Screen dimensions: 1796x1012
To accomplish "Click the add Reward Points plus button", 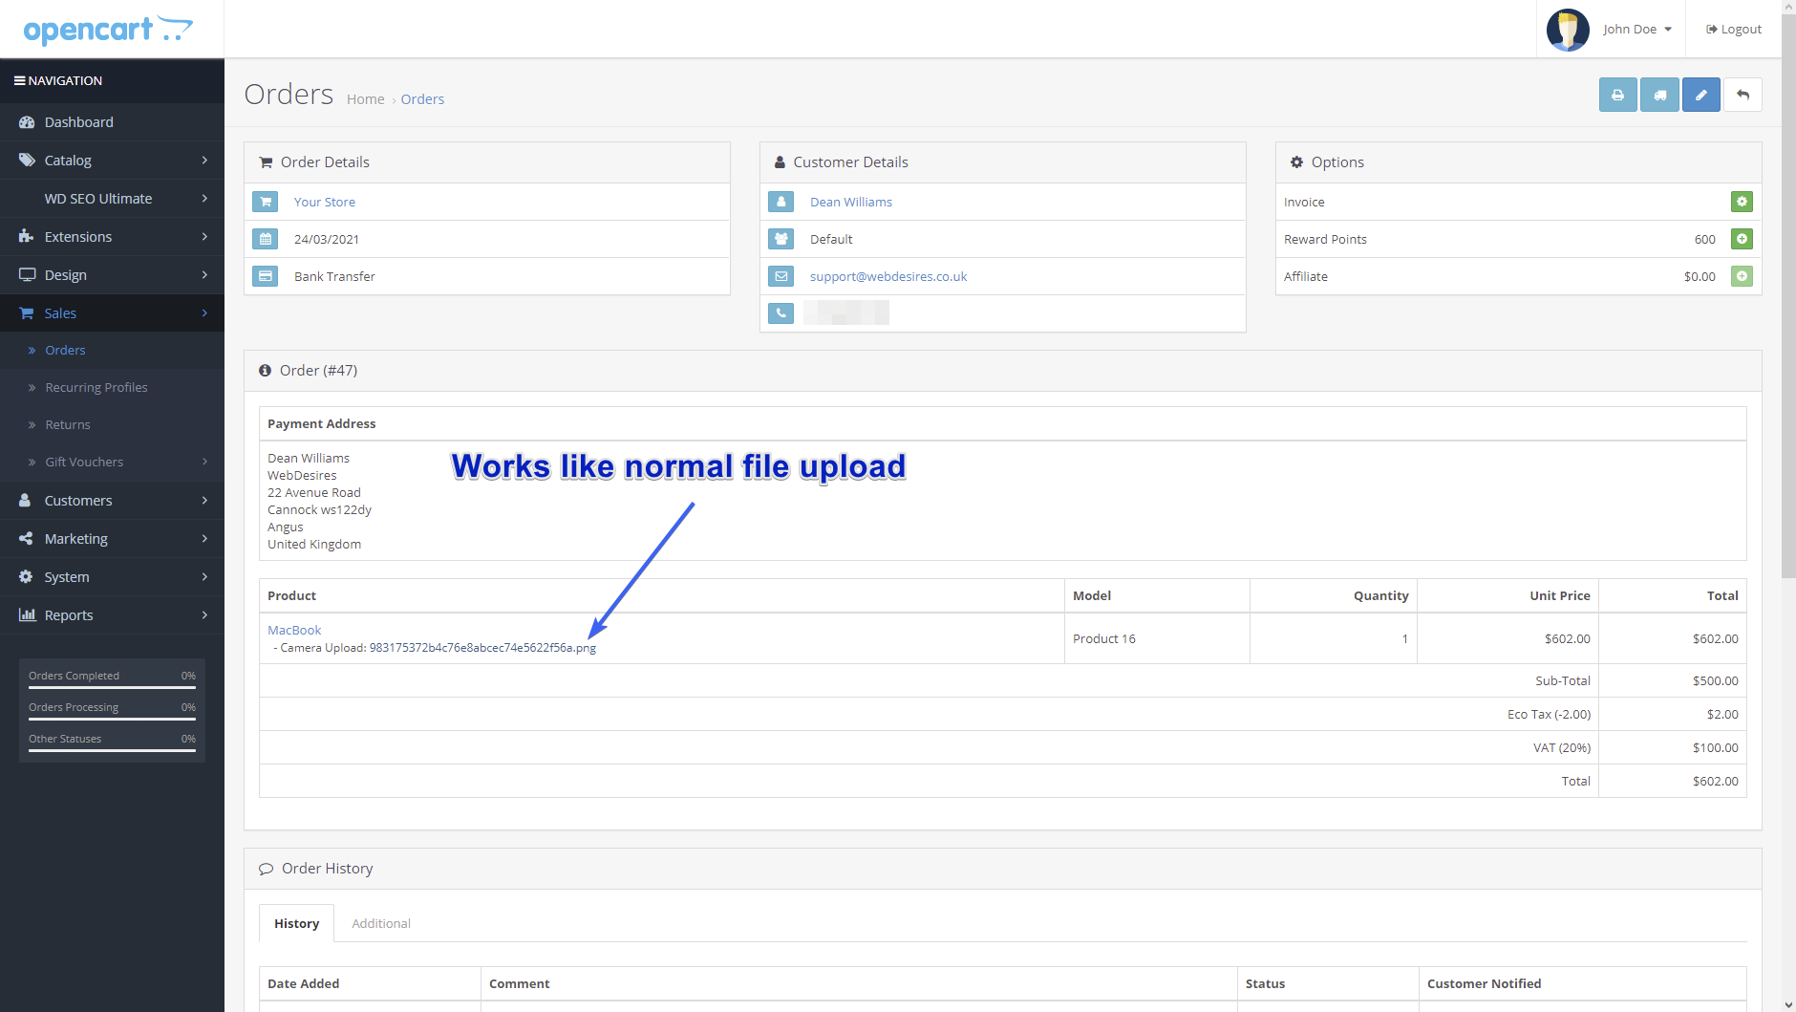I will [1742, 239].
